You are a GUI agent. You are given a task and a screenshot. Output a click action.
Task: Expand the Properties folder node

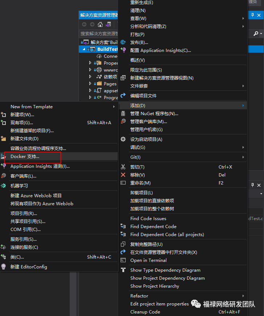click(x=90, y=63)
